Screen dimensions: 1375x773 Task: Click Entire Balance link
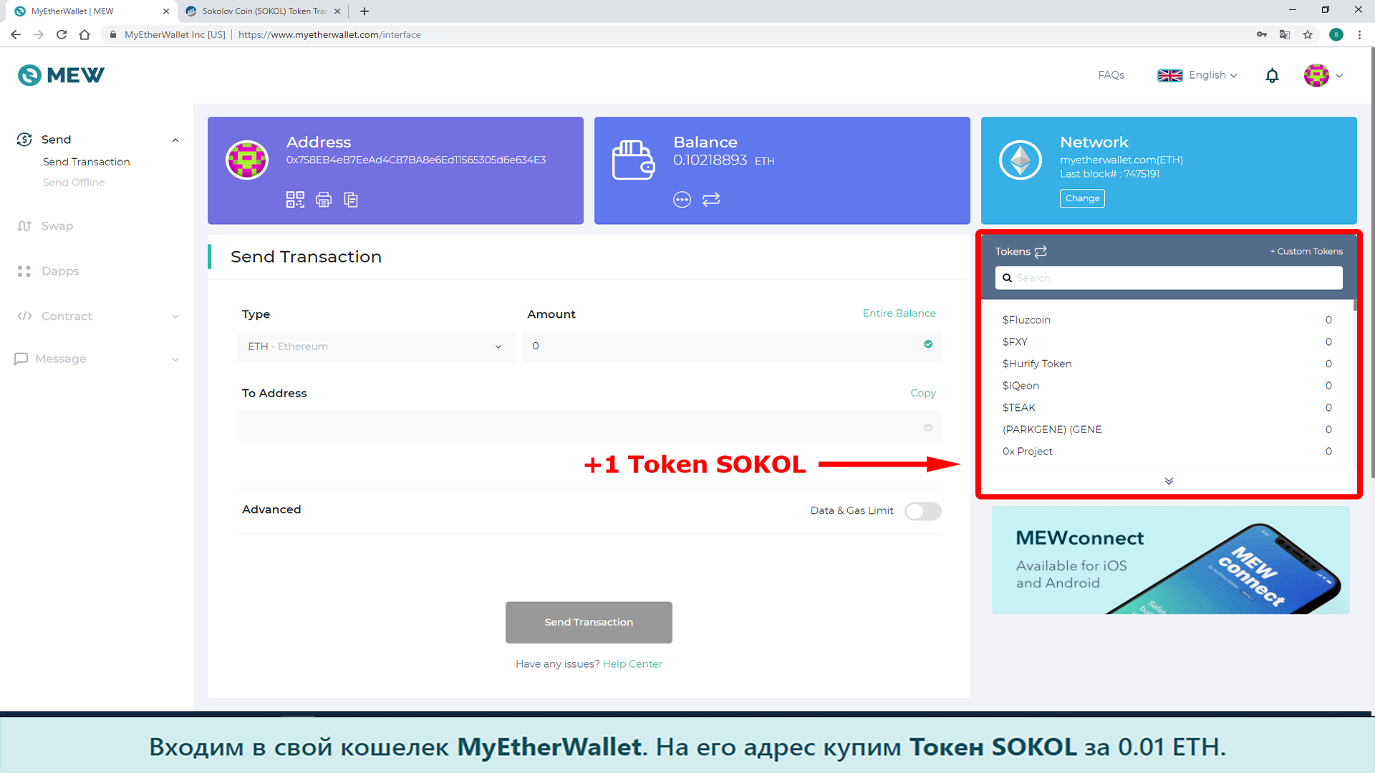(x=899, y=313)
